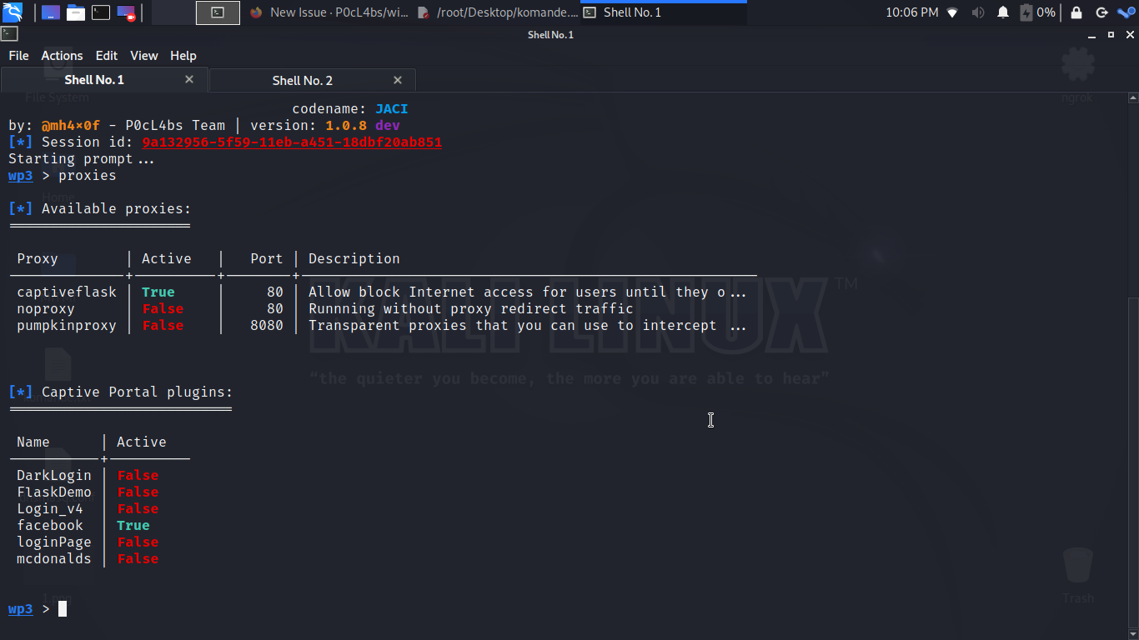Open a terminal using the taskbar icon
The image size is (1139, 640).
[100, 12]
